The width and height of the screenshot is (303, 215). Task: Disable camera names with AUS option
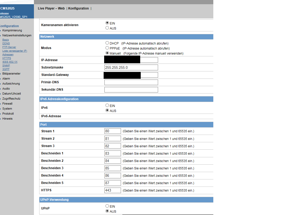(x=107, y=28)
